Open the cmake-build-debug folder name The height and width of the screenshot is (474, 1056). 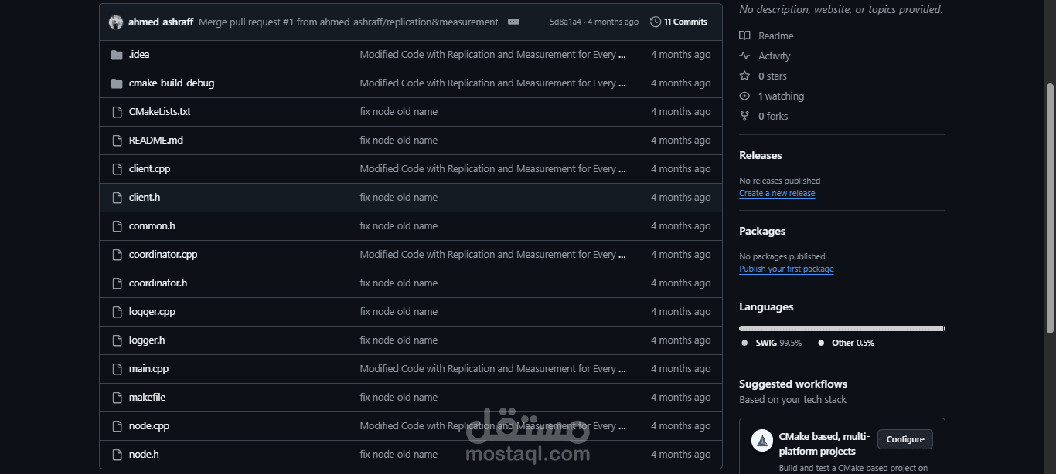(172, 83)
